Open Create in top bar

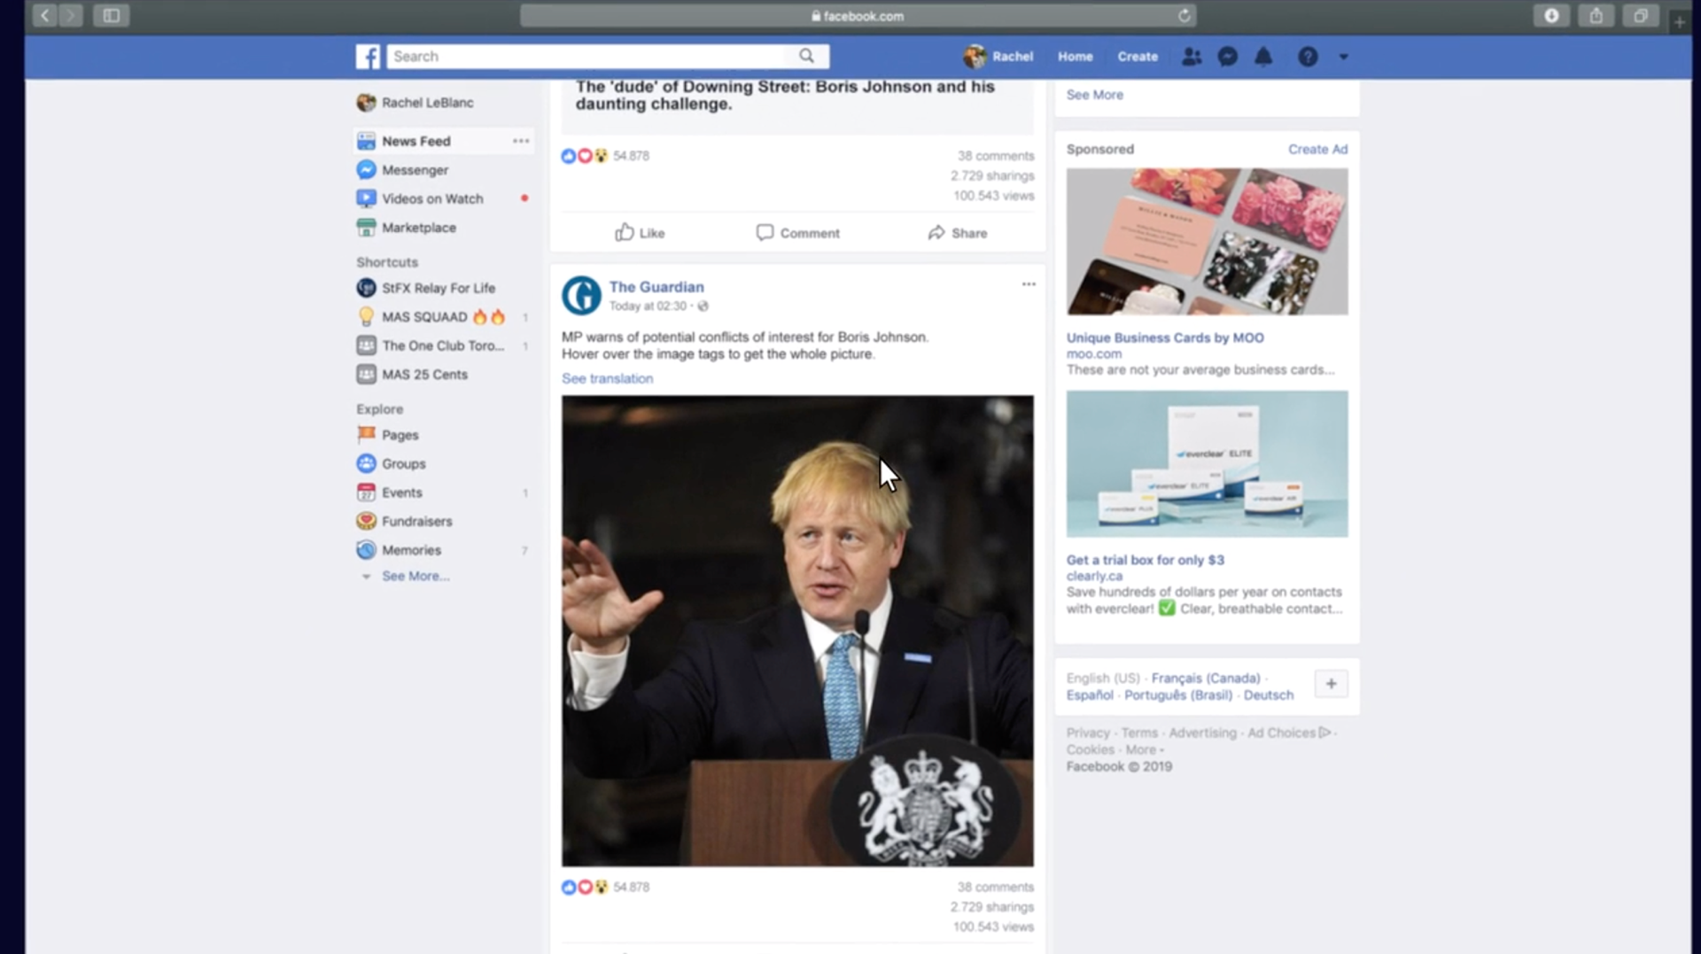click(x=1138, y=57)
